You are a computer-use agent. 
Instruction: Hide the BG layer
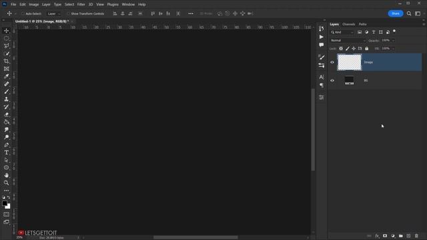tap(332, 81)
